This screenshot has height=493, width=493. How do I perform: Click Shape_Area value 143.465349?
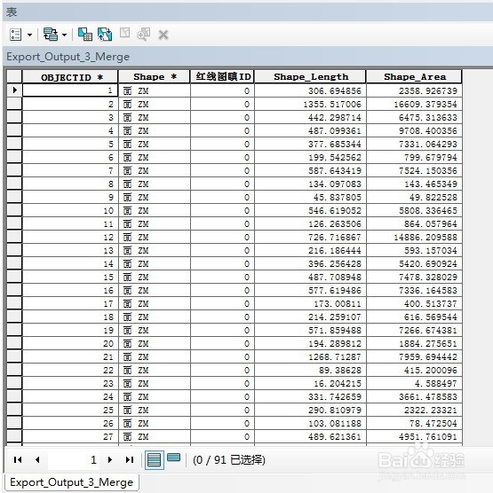pos(430,184)
